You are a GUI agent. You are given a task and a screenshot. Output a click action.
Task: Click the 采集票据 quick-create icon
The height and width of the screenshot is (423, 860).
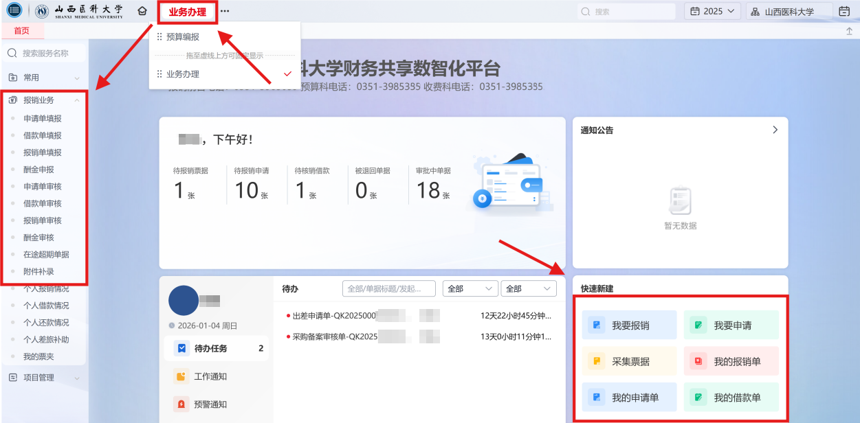tap(596, 361)
